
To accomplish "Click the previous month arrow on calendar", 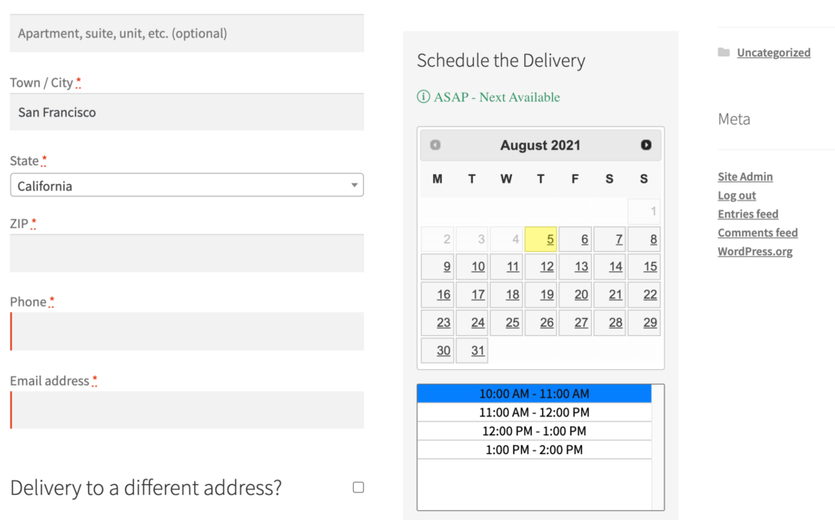I will pyautogui.click(x=435, y=144).
